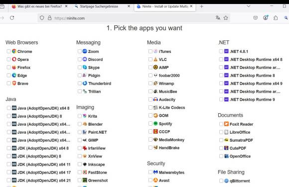289x187 pixels.
Task: Open a new tab with the plus button
Action: (201, 6)
